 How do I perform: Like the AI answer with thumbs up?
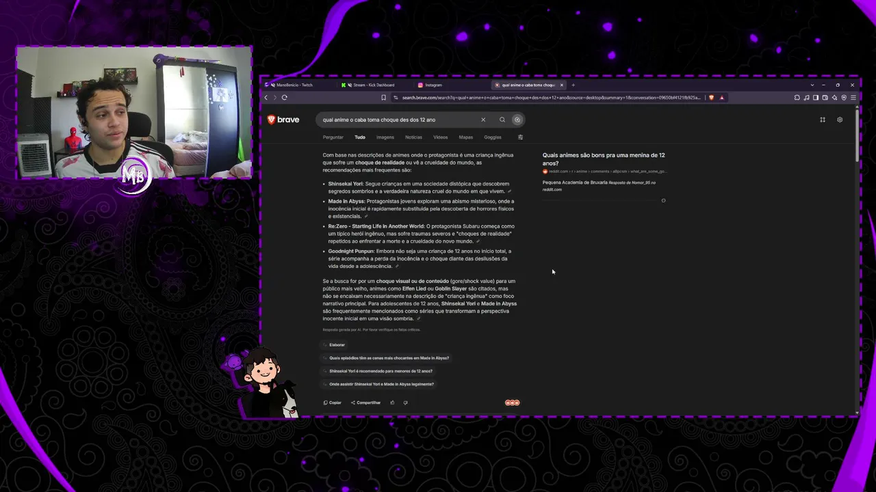point(392,402)
